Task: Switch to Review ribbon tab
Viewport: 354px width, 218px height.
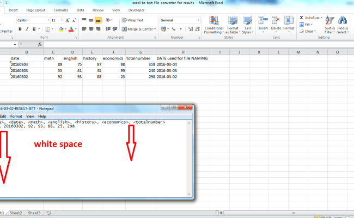Action: [x=98, y=10]
